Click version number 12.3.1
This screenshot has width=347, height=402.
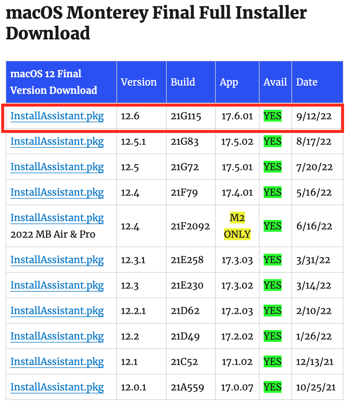(x=133, y=260)
